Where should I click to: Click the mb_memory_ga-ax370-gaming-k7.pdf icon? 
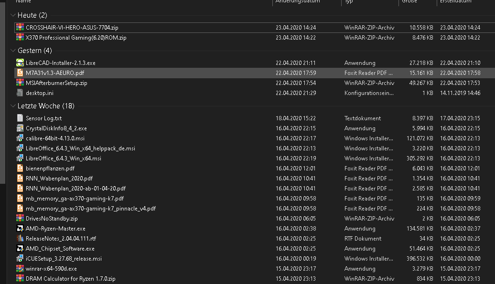coord(20,199)
